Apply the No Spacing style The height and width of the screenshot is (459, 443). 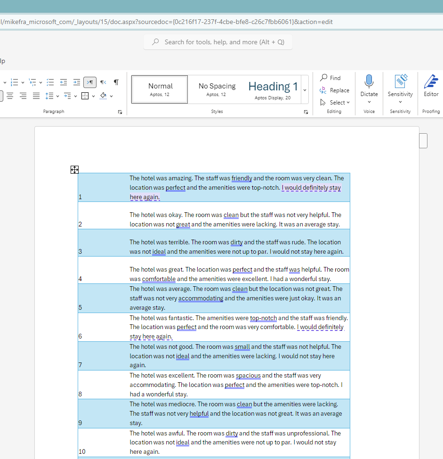coord(217,89)
